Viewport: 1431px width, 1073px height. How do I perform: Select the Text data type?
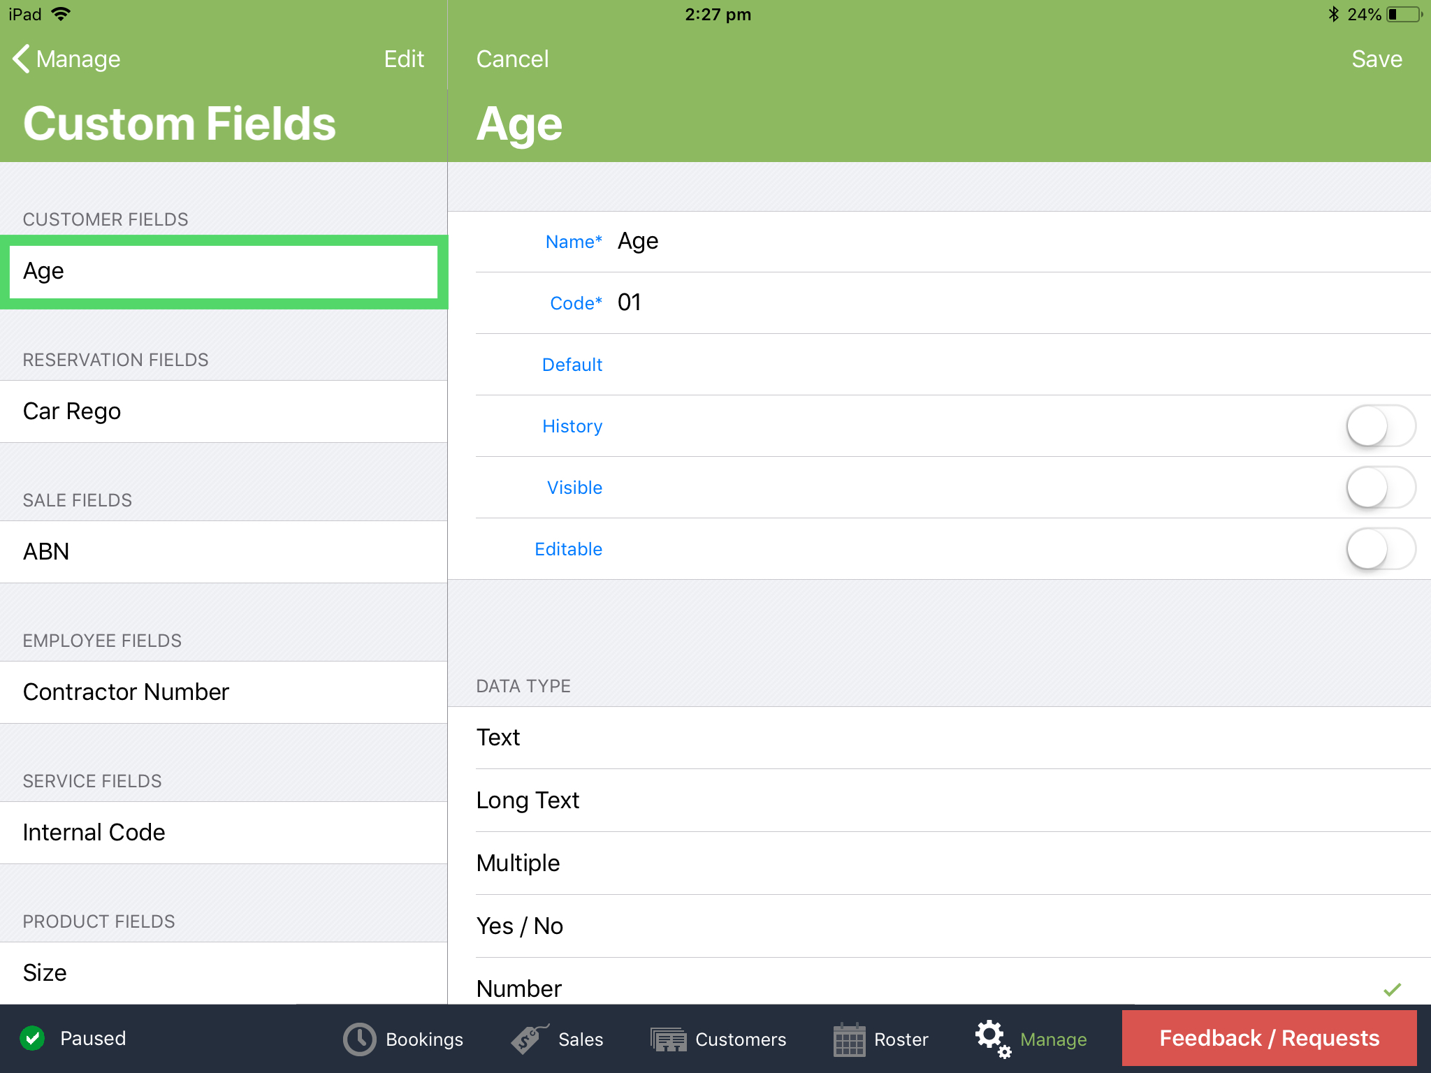pos(939,738)
